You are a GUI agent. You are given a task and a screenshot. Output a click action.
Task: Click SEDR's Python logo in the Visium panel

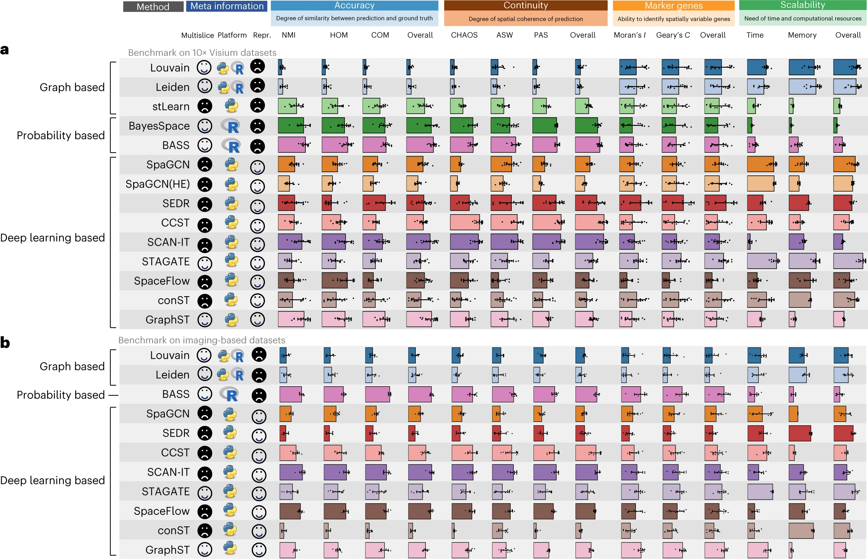[231, 203]
